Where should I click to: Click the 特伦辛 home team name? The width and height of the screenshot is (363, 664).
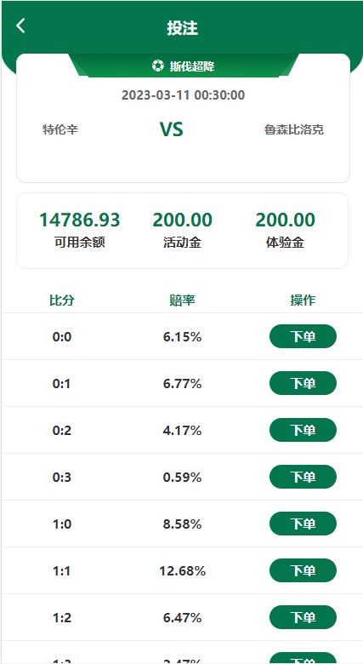(60, 129)
